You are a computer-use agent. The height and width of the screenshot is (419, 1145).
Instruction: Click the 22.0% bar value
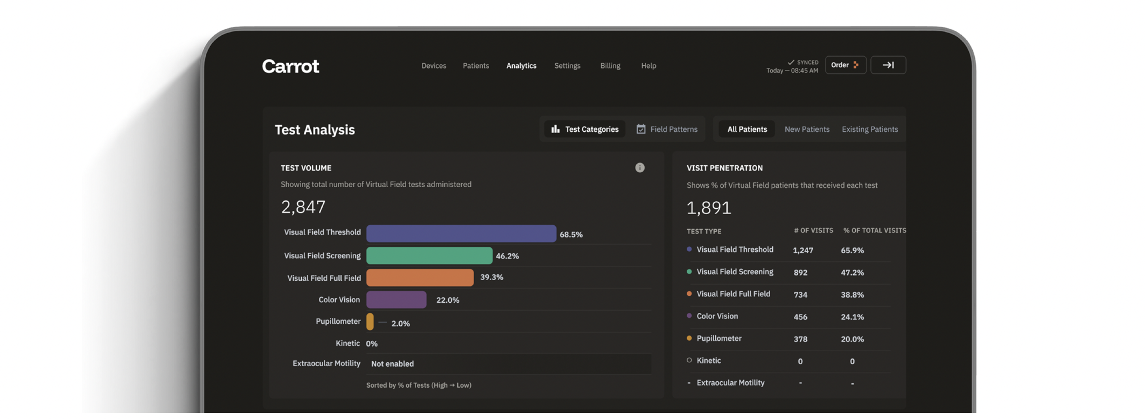(x=447, y=301)
